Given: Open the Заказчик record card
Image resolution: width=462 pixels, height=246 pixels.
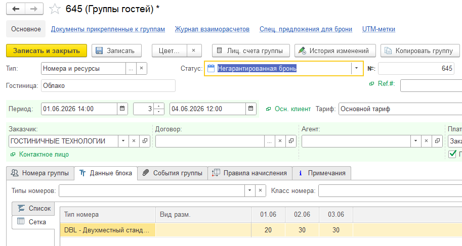Looking at the screenshot, I should (x=145, y=141).
